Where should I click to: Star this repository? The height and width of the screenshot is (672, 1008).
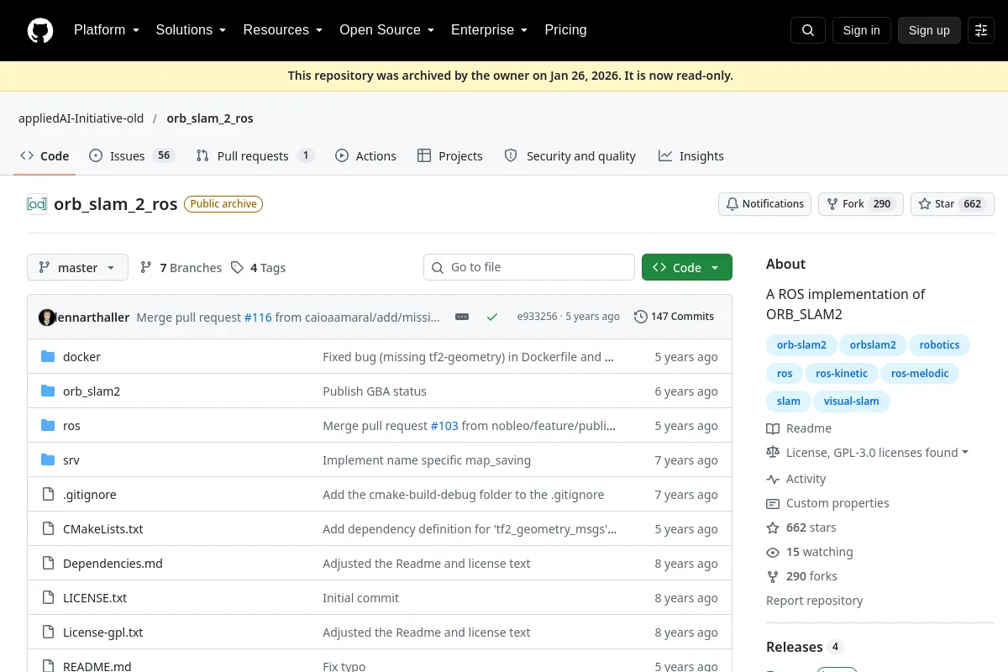click(x=953, y=204)
